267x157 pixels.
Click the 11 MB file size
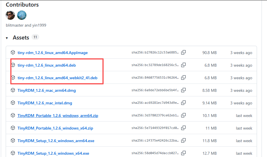click(x=211, y=128)
